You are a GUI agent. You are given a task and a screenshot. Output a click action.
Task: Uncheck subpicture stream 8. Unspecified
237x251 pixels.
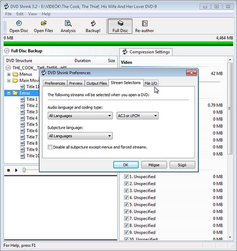(x=126, y=225)
